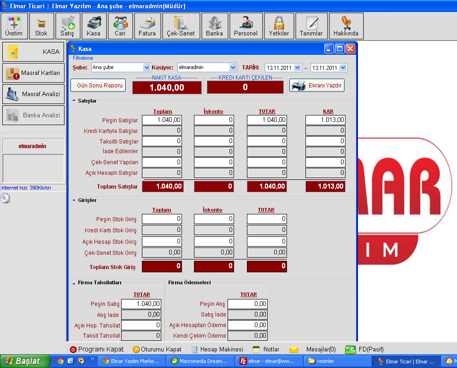The image size is (457, 368).
Task: Click the KREDİ KARTI ÇEKİLEN total display
Action: [x=245, y=87]
